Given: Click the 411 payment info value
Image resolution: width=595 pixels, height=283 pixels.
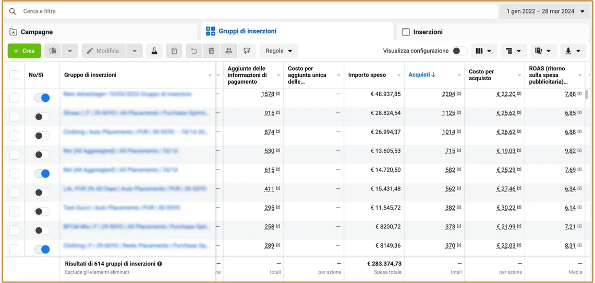Looking at the screenshot, I should 270,189.
